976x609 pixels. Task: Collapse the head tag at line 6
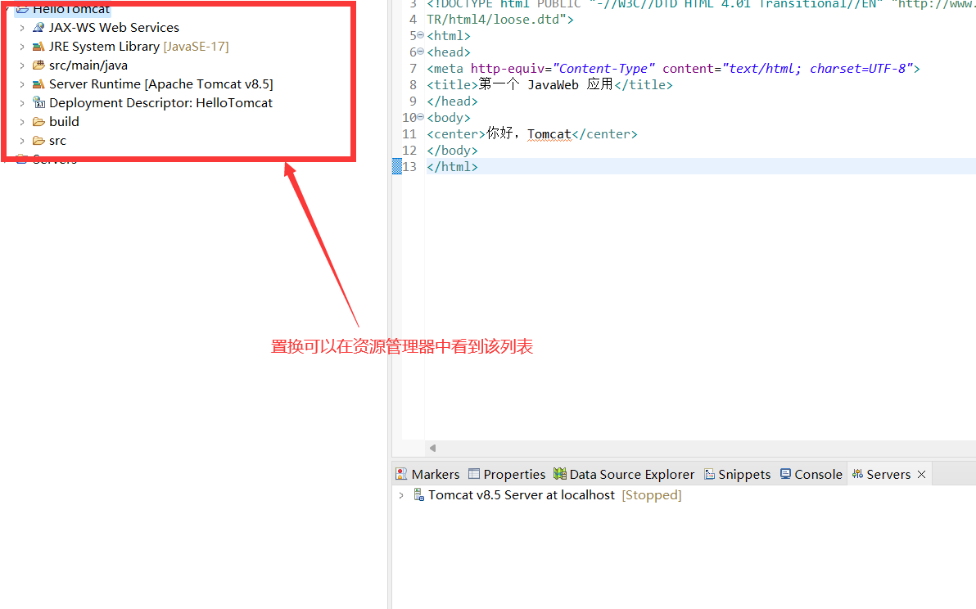(x=421, y=52)
